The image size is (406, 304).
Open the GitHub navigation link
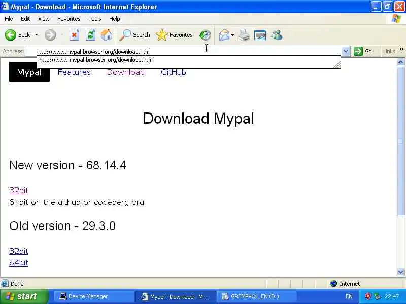click(x=173, y=72)
